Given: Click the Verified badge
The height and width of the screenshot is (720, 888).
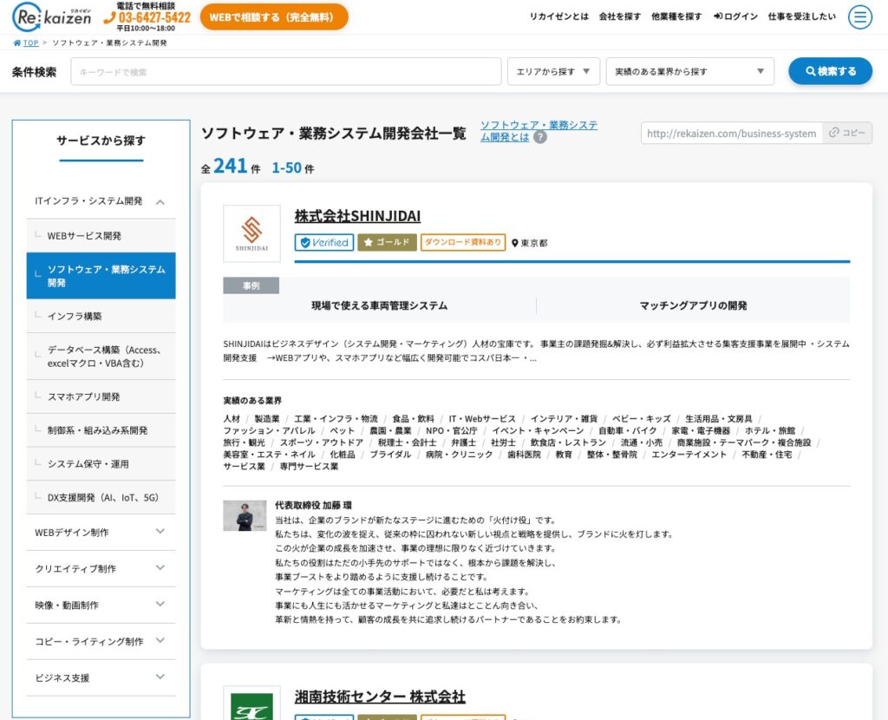Looking at the screenshot, I should (324, 243).
